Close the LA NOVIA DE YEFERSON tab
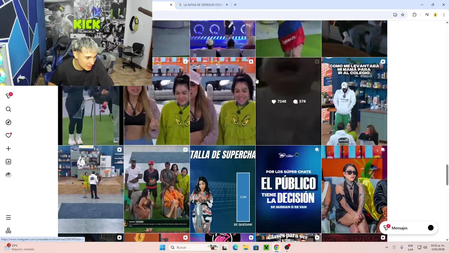Screen dimensions: 449x253 (227, 5)
